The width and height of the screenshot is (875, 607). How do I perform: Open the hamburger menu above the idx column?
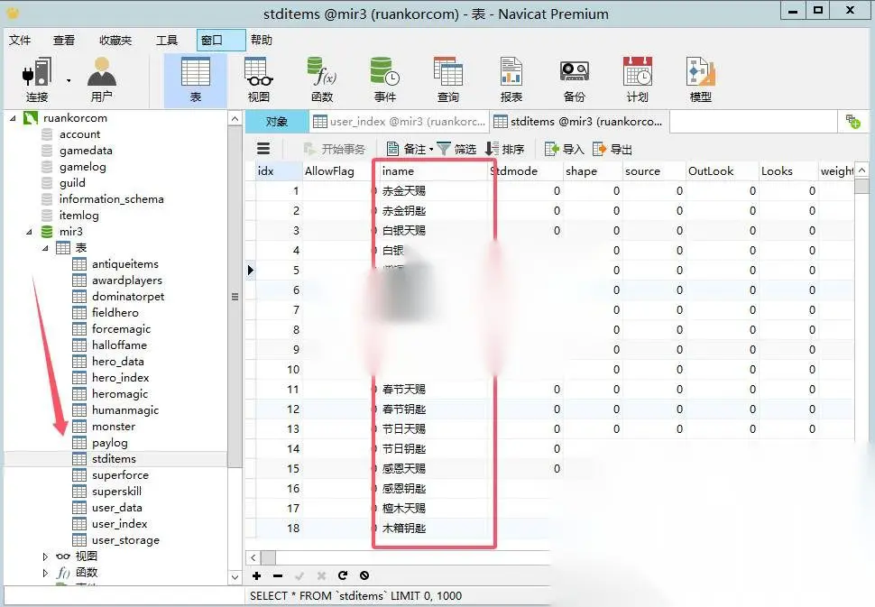(263, 149)
